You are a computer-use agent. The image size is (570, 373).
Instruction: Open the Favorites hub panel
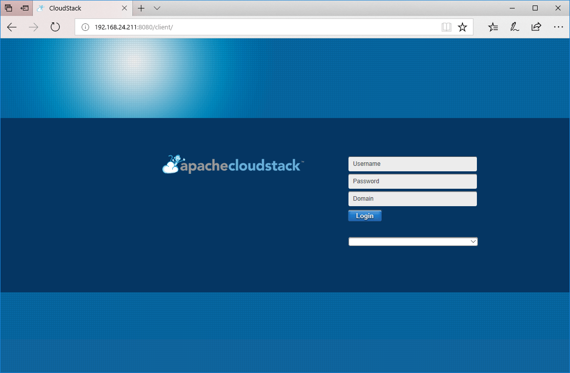pos(493,27)
